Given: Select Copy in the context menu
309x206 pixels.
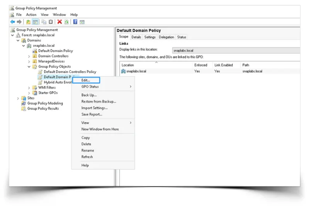Looking at the screenshot, I should click(x=103, y=138).
